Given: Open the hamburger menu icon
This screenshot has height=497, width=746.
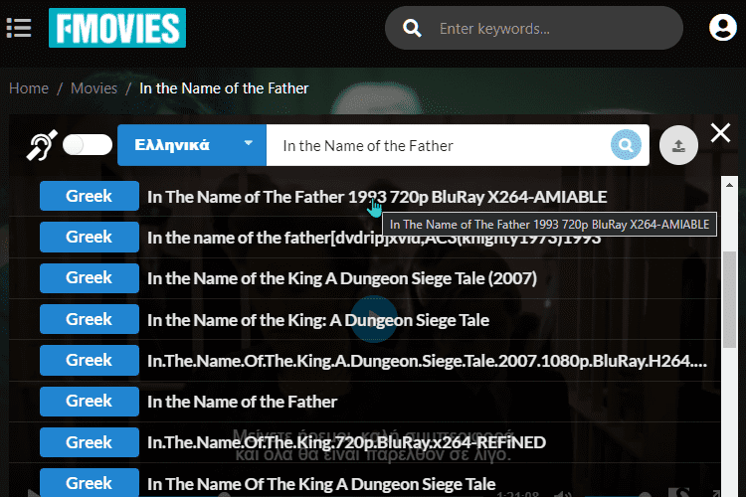Looking at the screenshot, I should pyautogui.click(x=19, y=28).
